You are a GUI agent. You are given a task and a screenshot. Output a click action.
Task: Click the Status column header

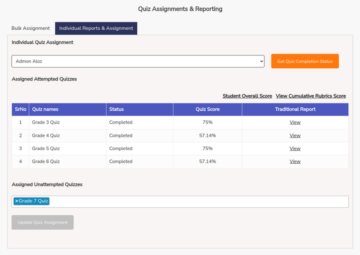[x=117, y=109]
